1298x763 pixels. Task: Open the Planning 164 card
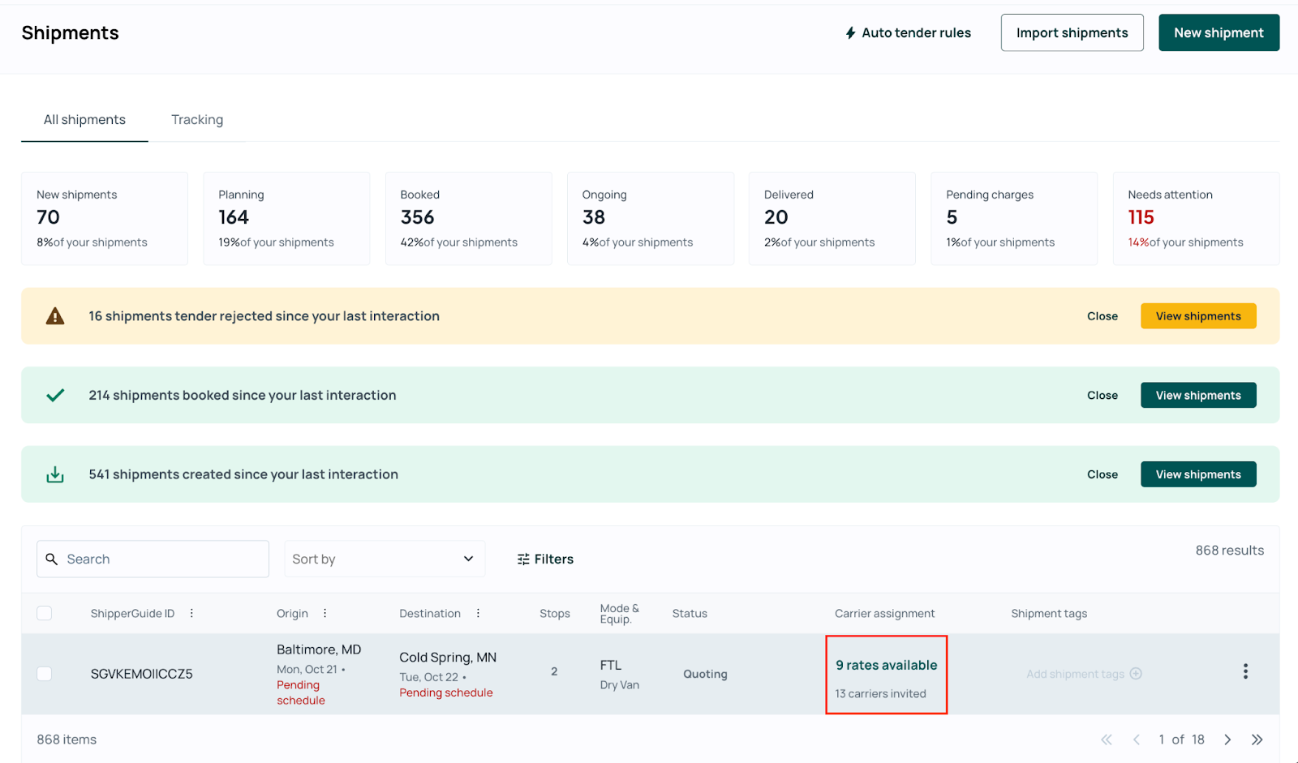[286, 218]
